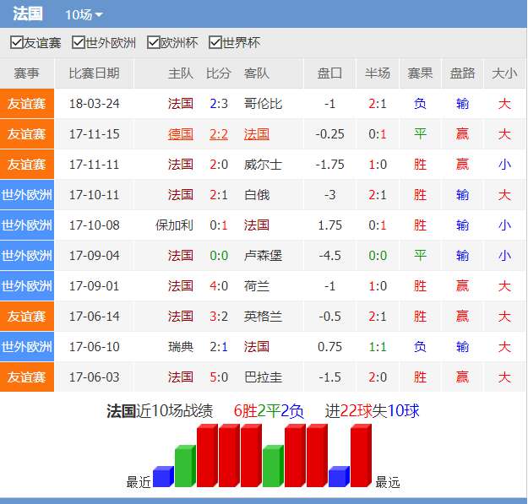Click the 赛事 column header

pyautogui.click(x=27, y=73)
